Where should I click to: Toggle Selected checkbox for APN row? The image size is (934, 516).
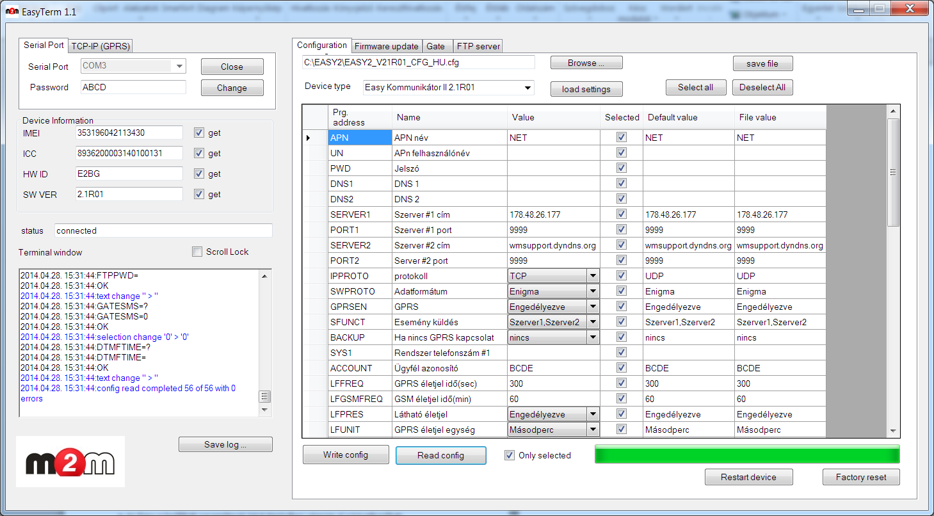coord(621,138)
